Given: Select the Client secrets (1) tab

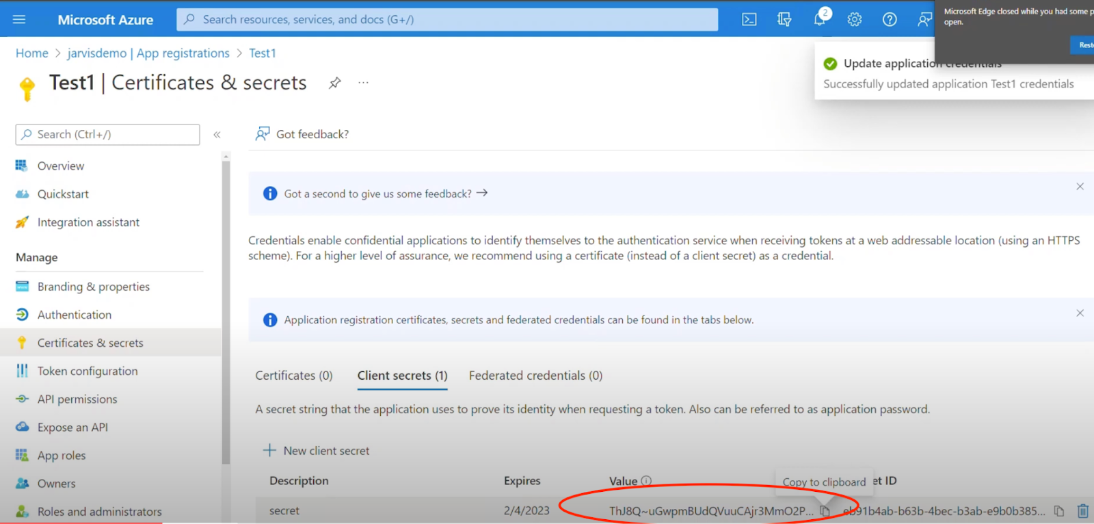Looking at the screenshot, I should coord(402,376).
